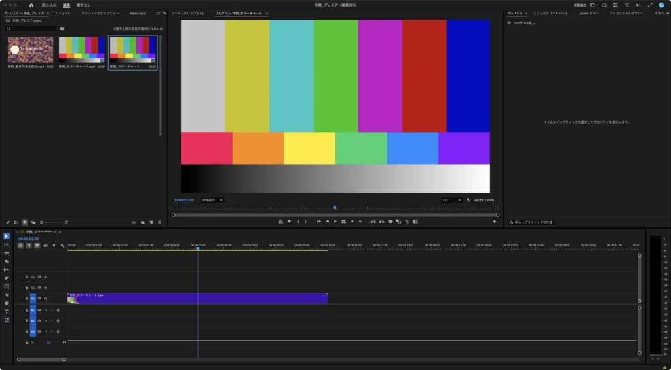Click the Mark Out bracket button
671x370 pixels.
click(305, 222)
